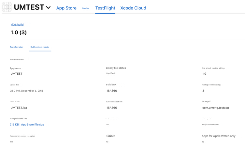Select the TestFlight tab
Screen dimensions: 245x148
click(x=105, y=8)
